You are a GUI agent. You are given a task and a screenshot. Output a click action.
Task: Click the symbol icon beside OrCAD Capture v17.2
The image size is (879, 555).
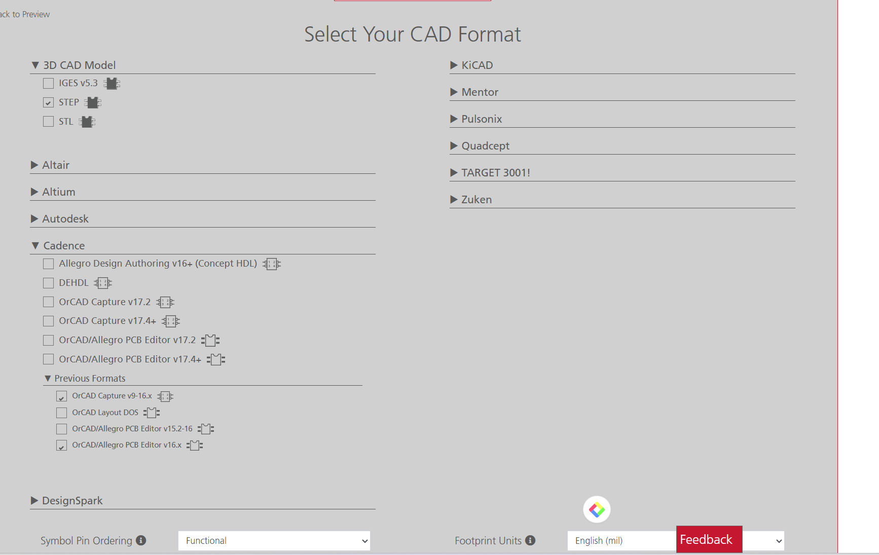coord(165,303)
